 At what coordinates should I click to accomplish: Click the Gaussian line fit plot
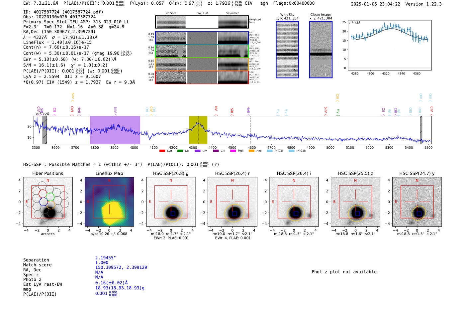click(389, 45)
